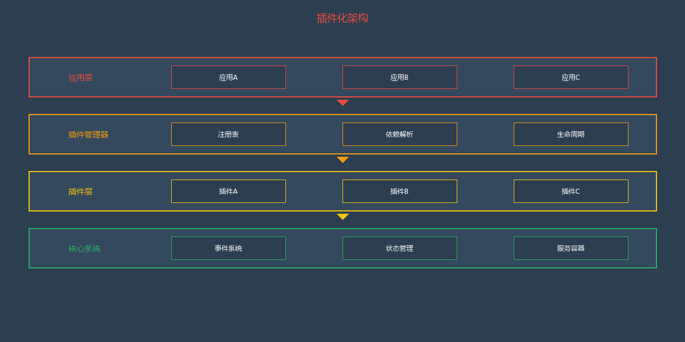685x342 pixels.
Task: Toggle selection of the 插件B box
Action: click(x=400, y=191)
